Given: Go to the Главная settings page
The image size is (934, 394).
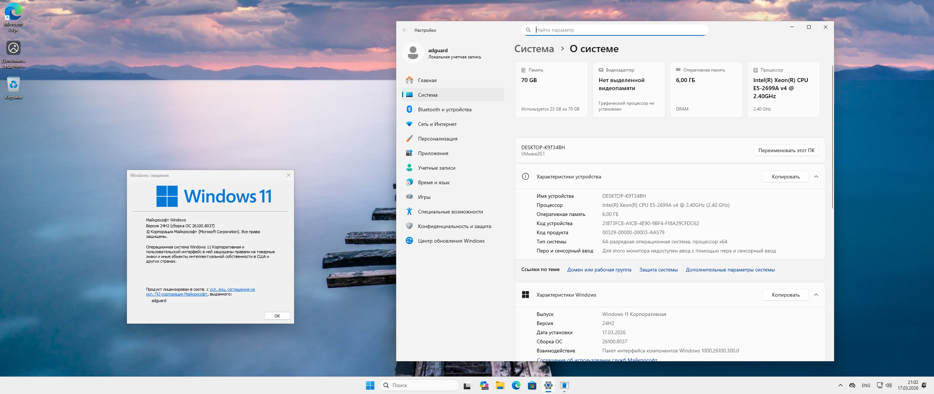Looking at the screenshot, I should click(x=427, y=80).
